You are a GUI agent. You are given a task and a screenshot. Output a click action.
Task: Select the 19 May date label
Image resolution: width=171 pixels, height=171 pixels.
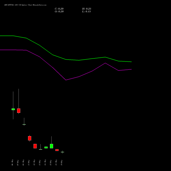(62, 162)
